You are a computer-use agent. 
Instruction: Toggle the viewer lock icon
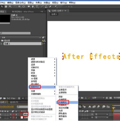(49, 11)
